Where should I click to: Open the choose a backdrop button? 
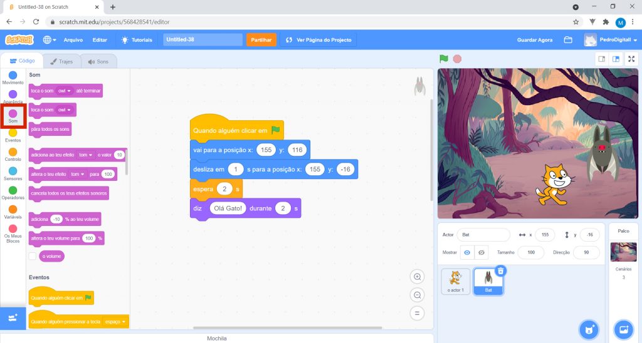click(x=624, y=329)
